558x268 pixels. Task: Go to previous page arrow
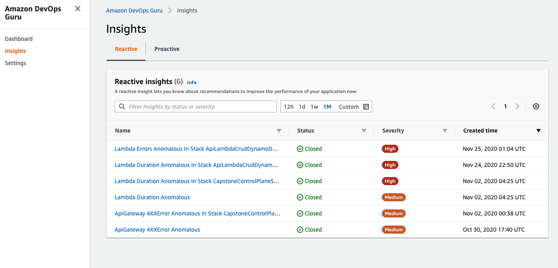tap(493, 106)
